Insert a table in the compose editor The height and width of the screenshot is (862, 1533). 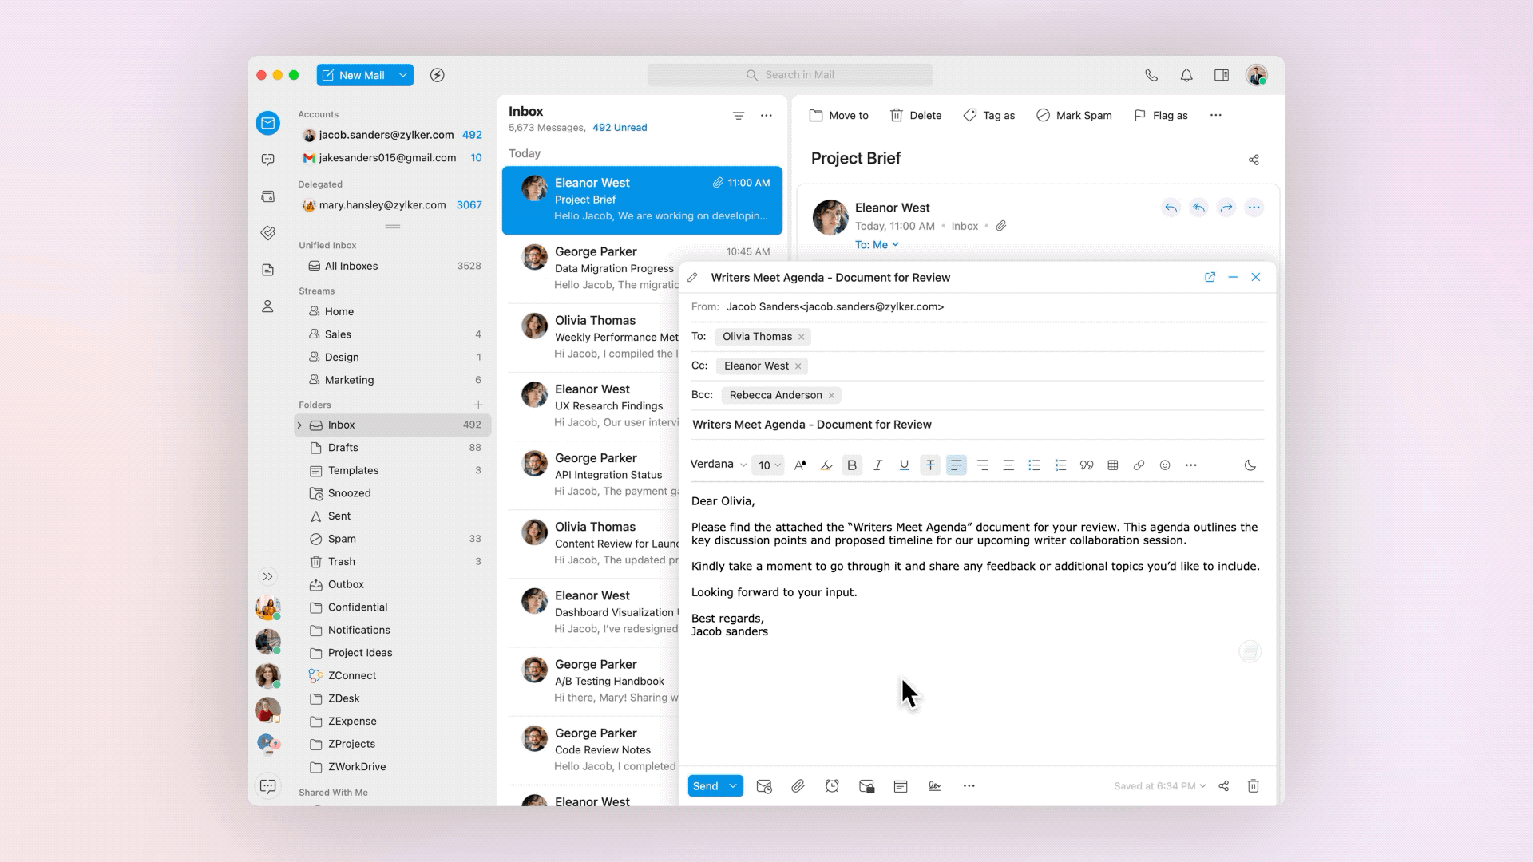tap(1112, 465)
